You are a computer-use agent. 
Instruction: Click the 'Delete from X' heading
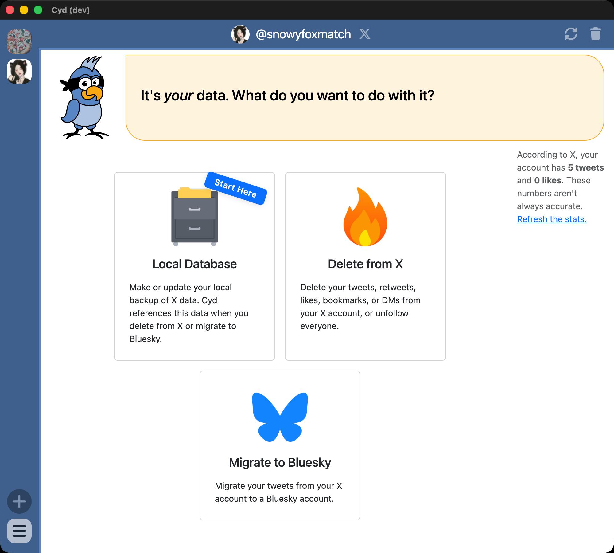click(365, 264)
